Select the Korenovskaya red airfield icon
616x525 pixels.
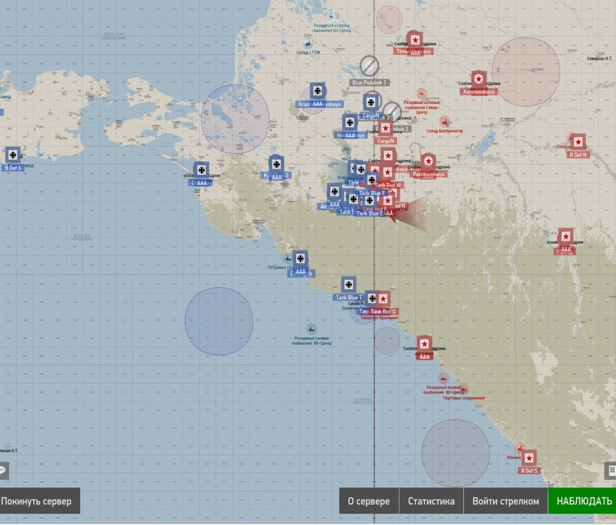(479, 79)
